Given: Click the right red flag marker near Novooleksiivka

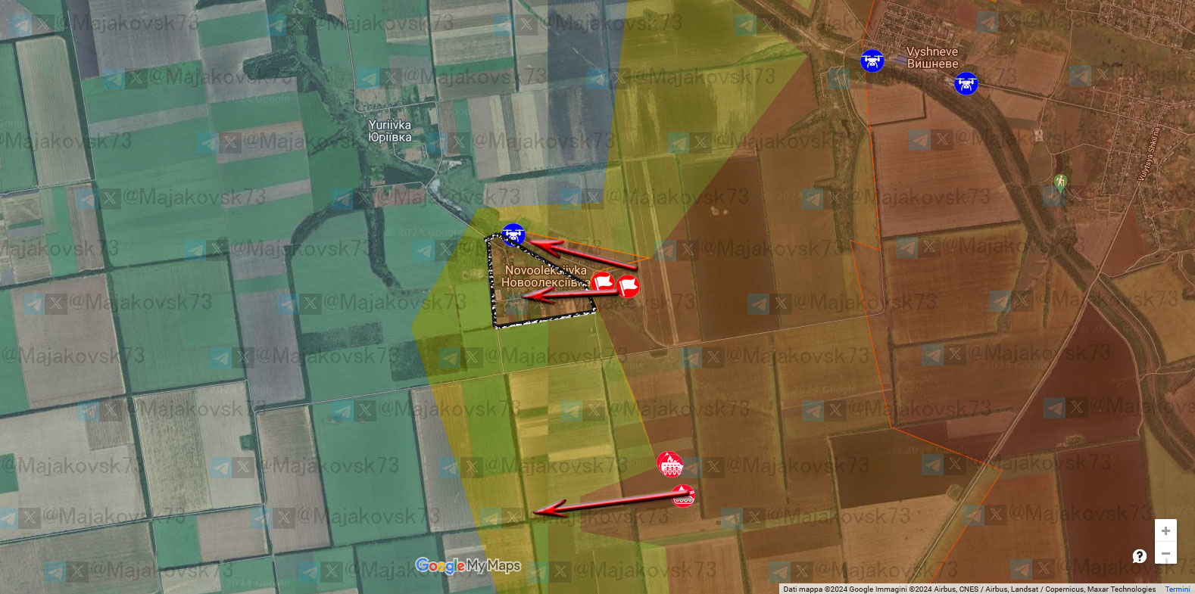Looking at the screenshot, I should coord(628,287).
